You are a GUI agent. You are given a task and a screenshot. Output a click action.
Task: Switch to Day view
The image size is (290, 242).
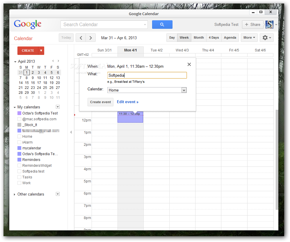coord(172,38)
